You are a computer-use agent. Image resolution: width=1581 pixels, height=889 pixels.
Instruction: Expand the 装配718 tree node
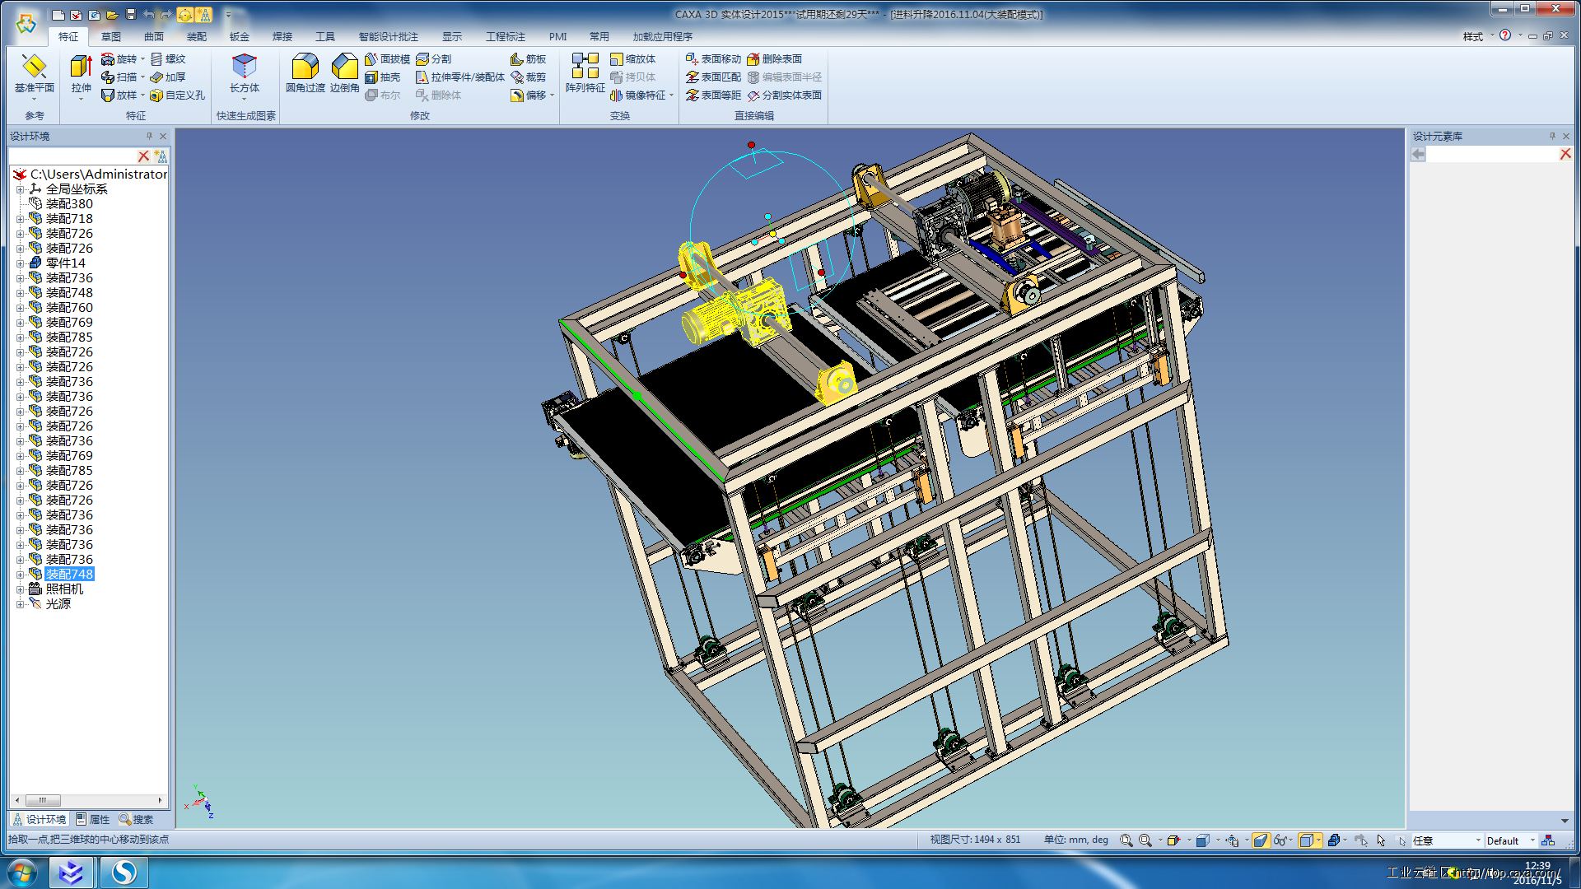[21, 219]
